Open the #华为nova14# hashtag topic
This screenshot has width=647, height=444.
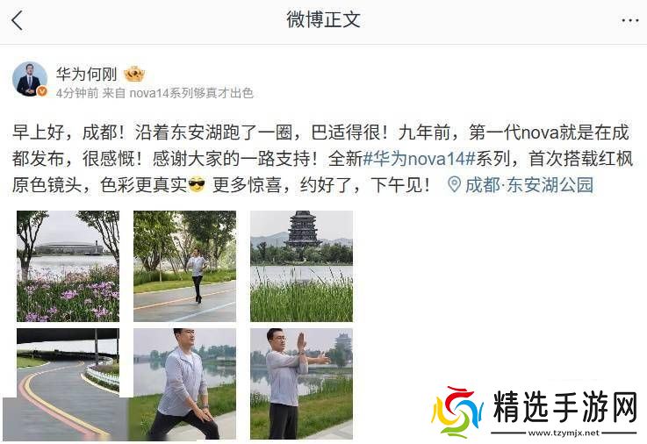coord(420,159)
